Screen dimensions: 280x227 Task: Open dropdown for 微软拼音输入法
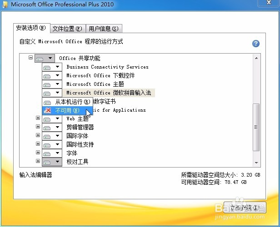(x=52, y=93)
